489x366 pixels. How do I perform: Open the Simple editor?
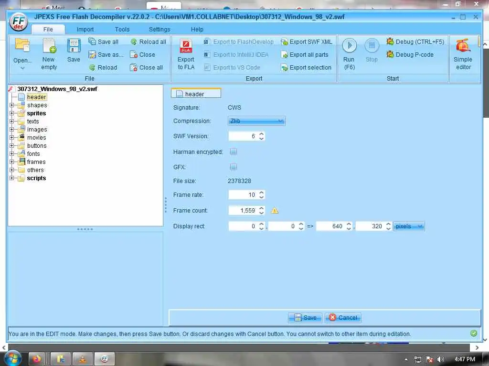(x=463, y=54)
